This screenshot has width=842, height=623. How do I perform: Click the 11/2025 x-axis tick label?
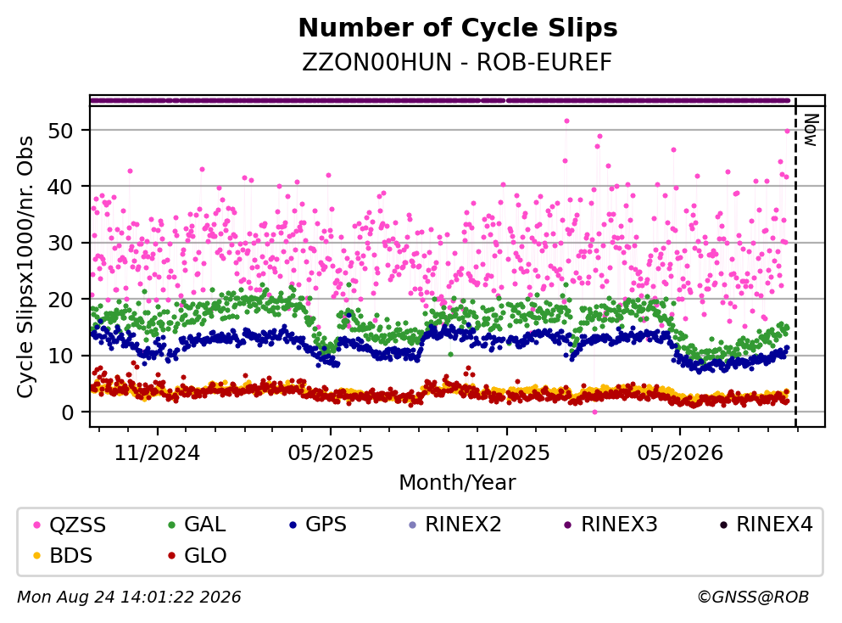pos(507,453)
